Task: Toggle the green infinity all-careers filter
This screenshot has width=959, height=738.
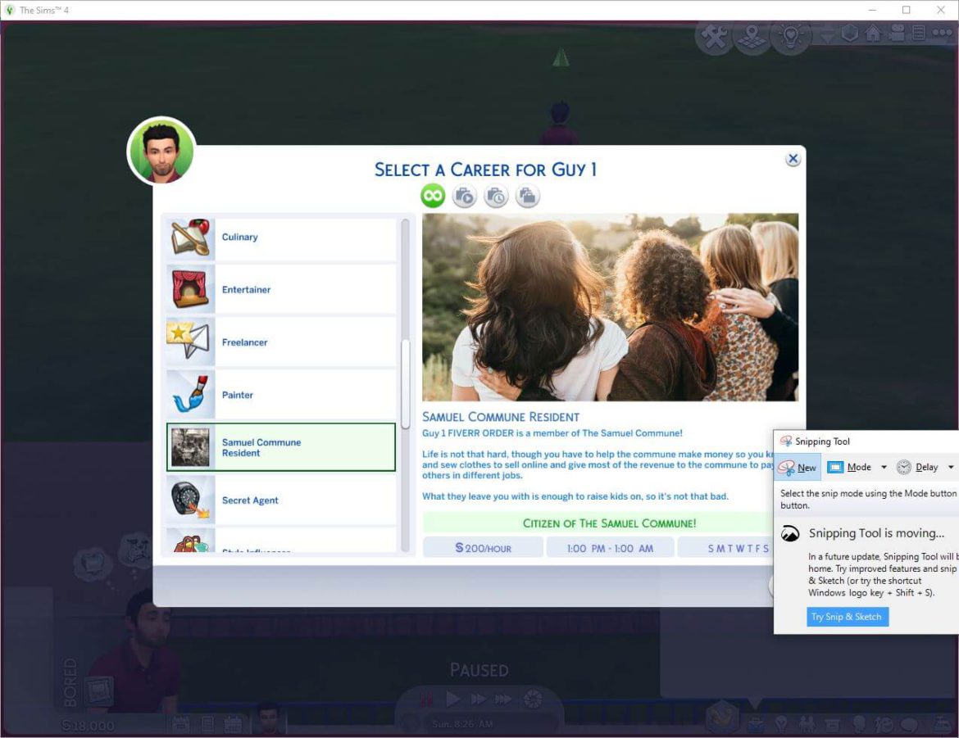Action: point(433,196)
